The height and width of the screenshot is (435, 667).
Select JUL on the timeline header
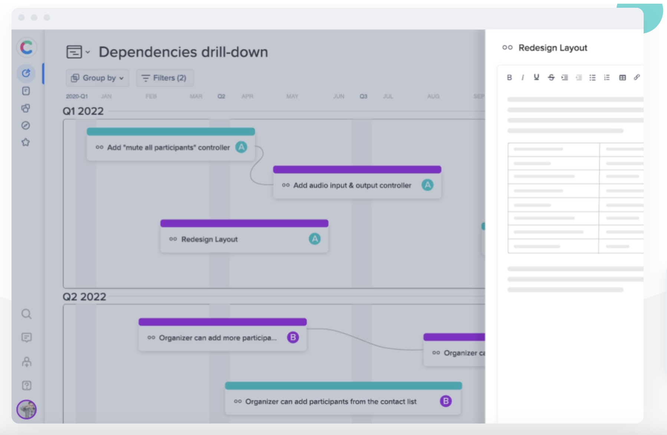(x=388, y=96)
